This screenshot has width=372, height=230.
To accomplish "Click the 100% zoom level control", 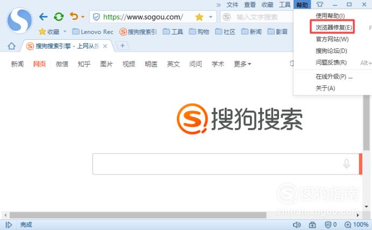I will point(356,225).
